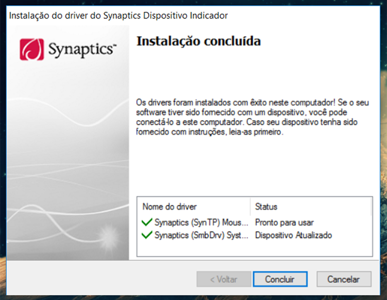The image size is (387, 300).
Task: Click green checkmark beside SynTP driver
Action: tap(147, 222)
